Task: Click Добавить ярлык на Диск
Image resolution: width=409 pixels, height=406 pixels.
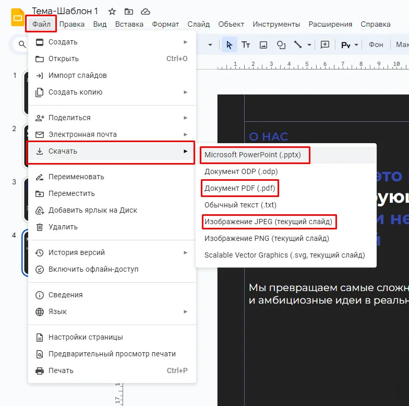Action: tap(112, 210)
